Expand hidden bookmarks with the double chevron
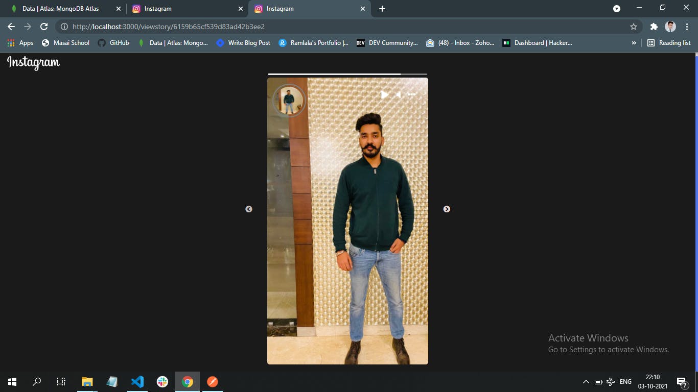Image resolution: width=698 pixels, height=392 pixels. point(634,43)
